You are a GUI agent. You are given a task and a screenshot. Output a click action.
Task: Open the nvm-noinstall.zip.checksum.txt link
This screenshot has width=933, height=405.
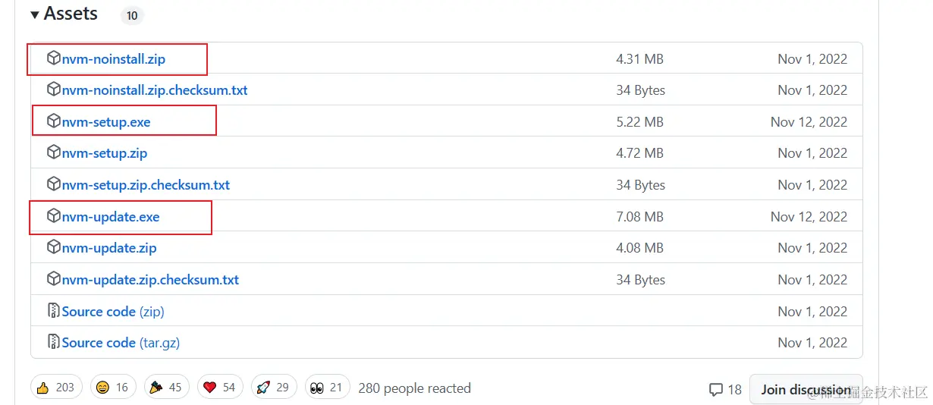(155, 90)
